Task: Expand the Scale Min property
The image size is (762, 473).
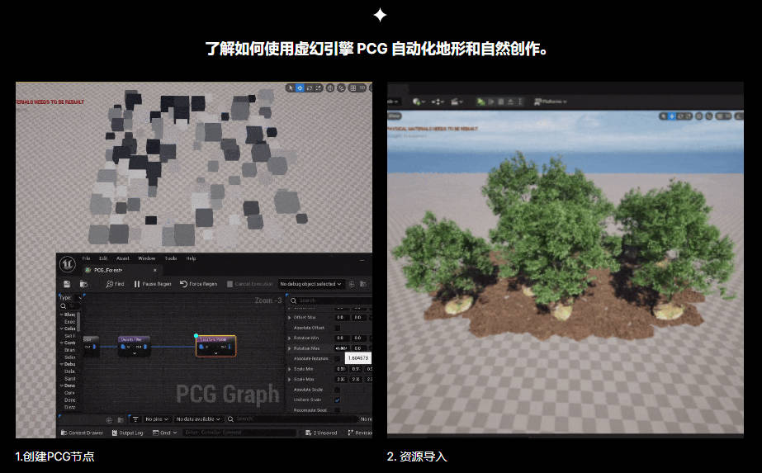Action: tap(290, 369)
